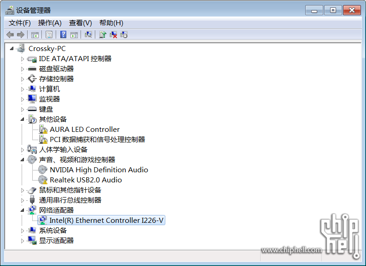The height and width of the screenshot is (266, 366).
Task: Open the 文件(F) menu
Action: tap(20, 23)
